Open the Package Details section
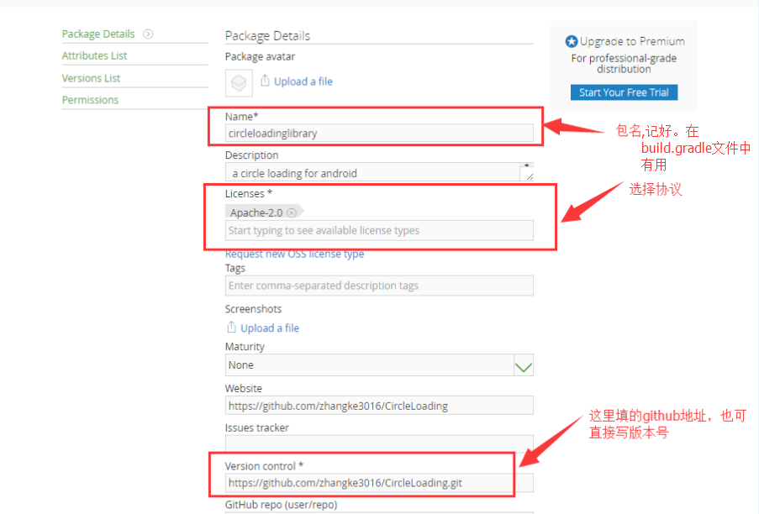Viewport: 759px width, 514px height. pos(98,34)
